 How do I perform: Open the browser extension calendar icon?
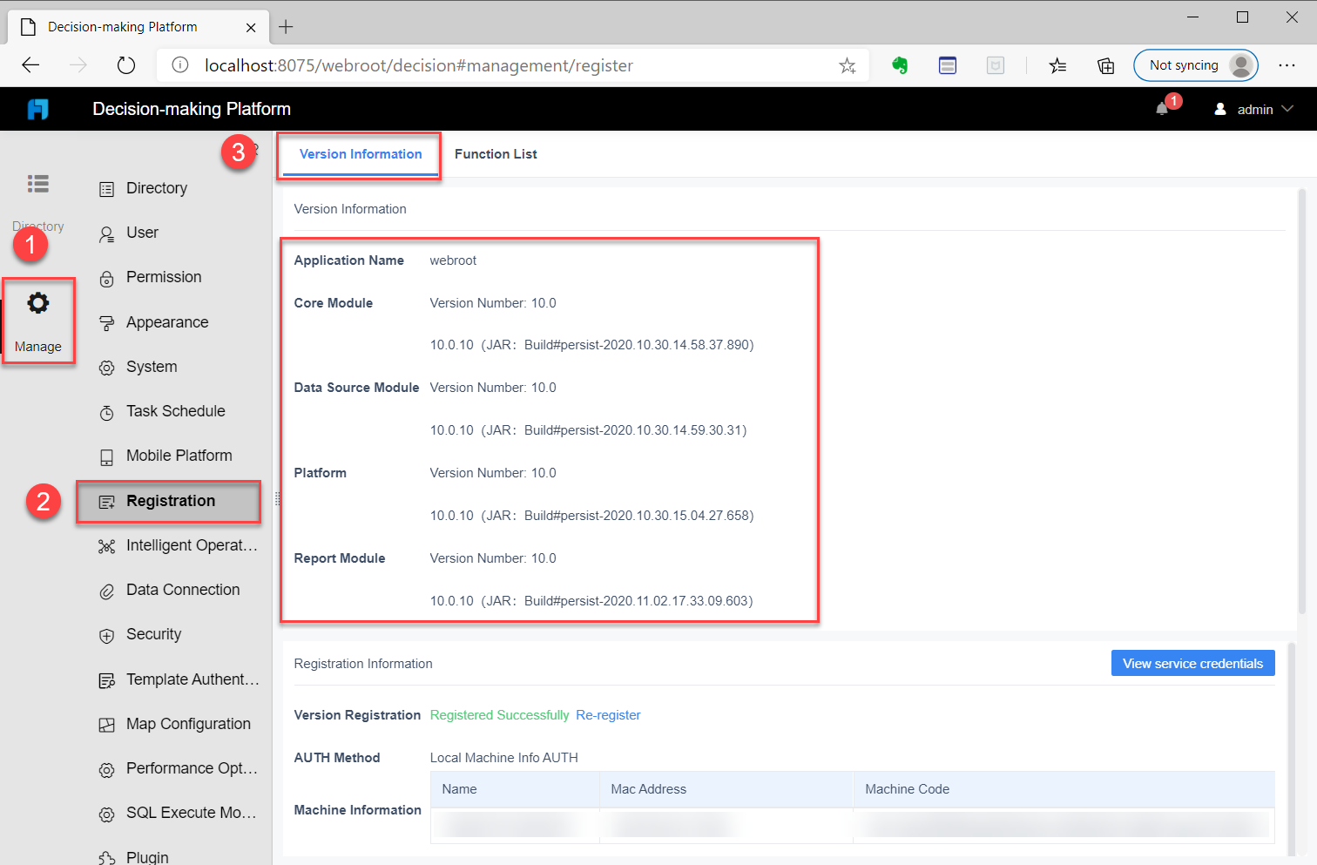pyautogui.click(x=948, y=65)
